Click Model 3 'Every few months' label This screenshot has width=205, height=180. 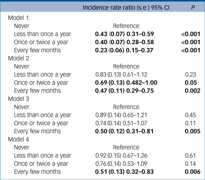click(37, 131)
